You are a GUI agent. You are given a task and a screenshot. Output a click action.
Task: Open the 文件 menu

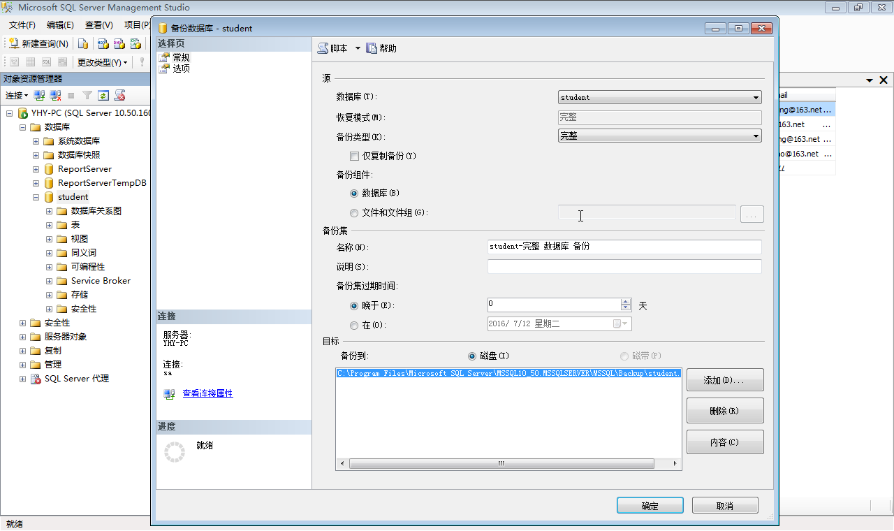22,24
